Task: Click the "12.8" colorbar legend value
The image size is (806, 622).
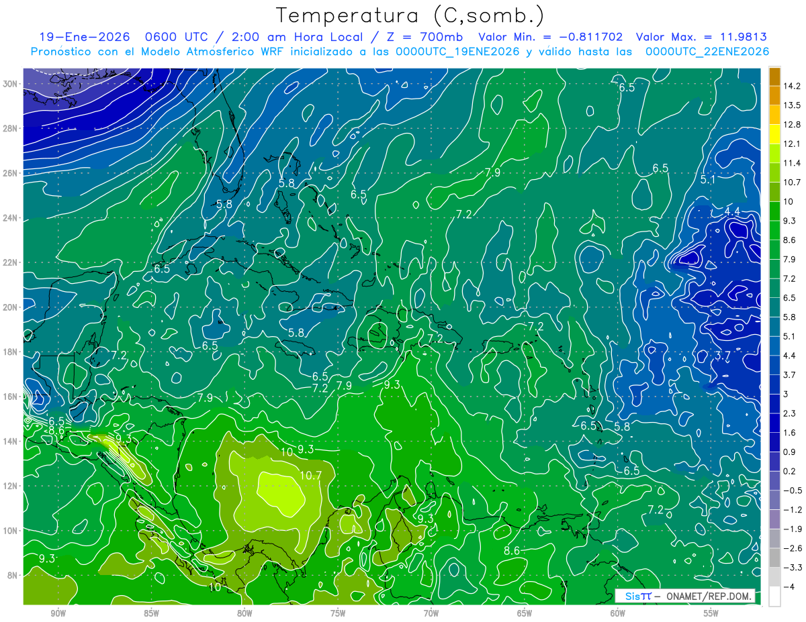Action: (792, 125)
